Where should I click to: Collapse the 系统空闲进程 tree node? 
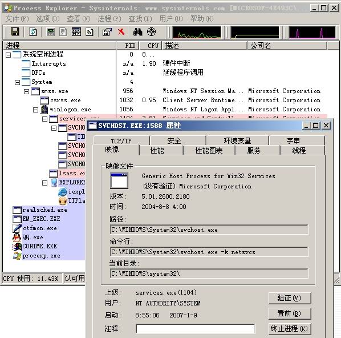pyautogui.click(x=8, y=55)
